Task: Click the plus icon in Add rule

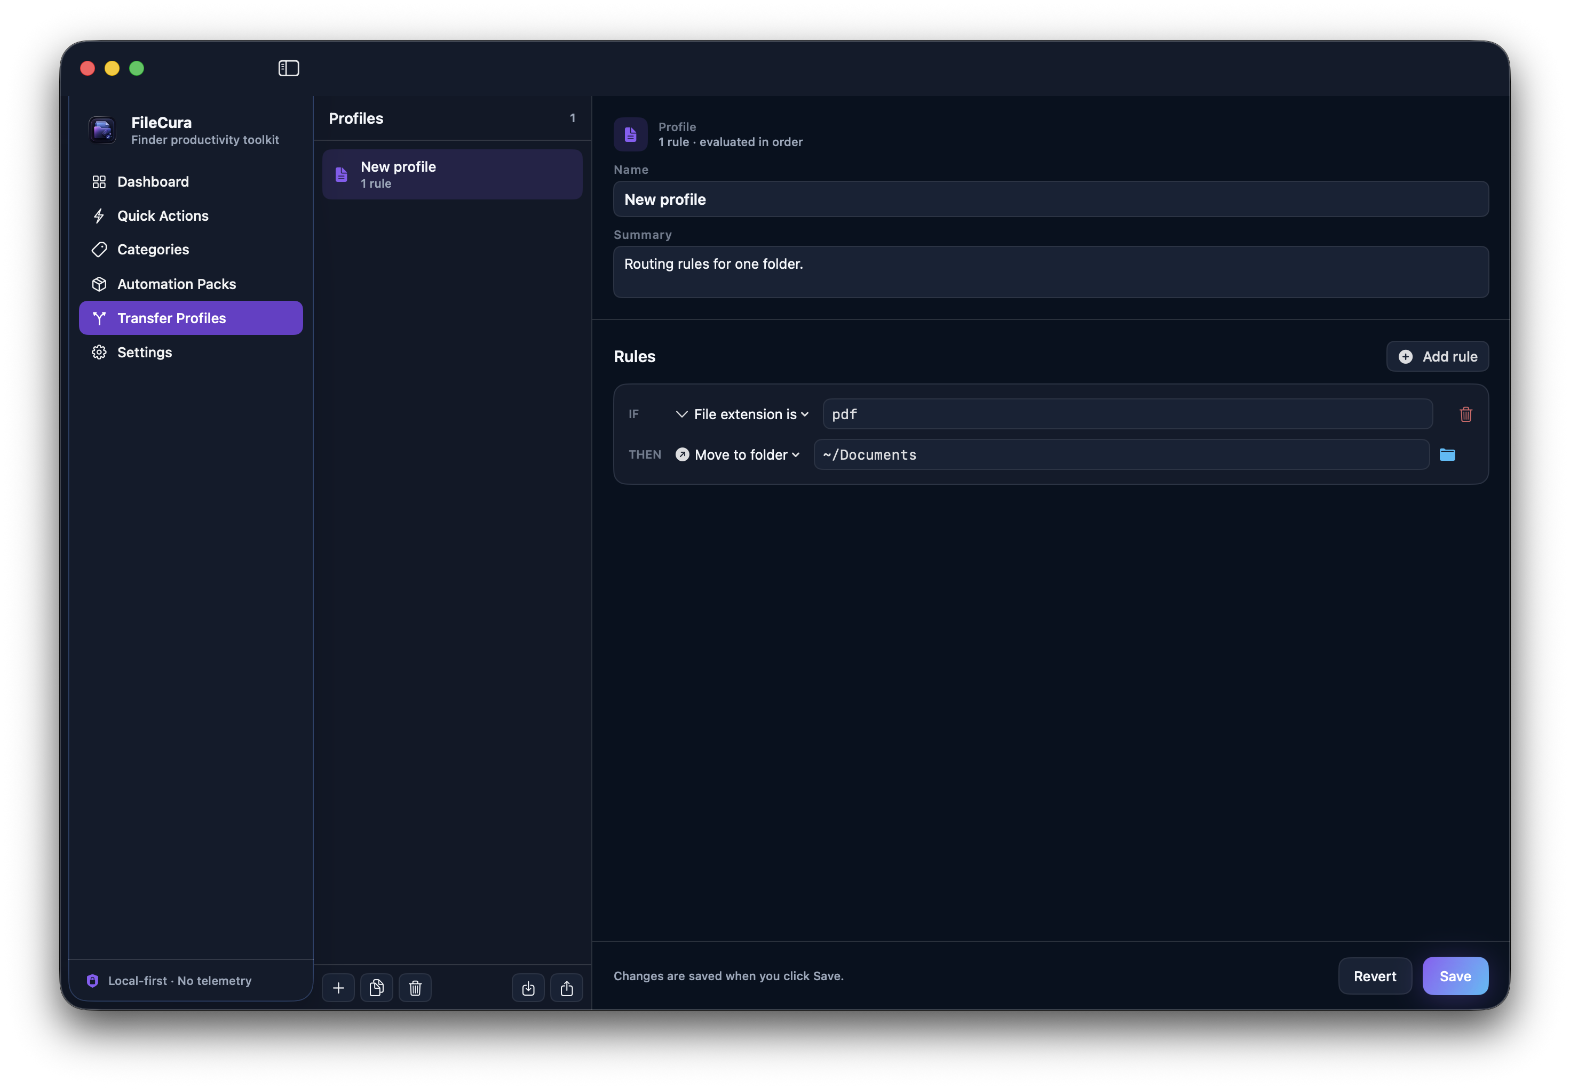Action: pyautogui.click(x=1406, y=357)
